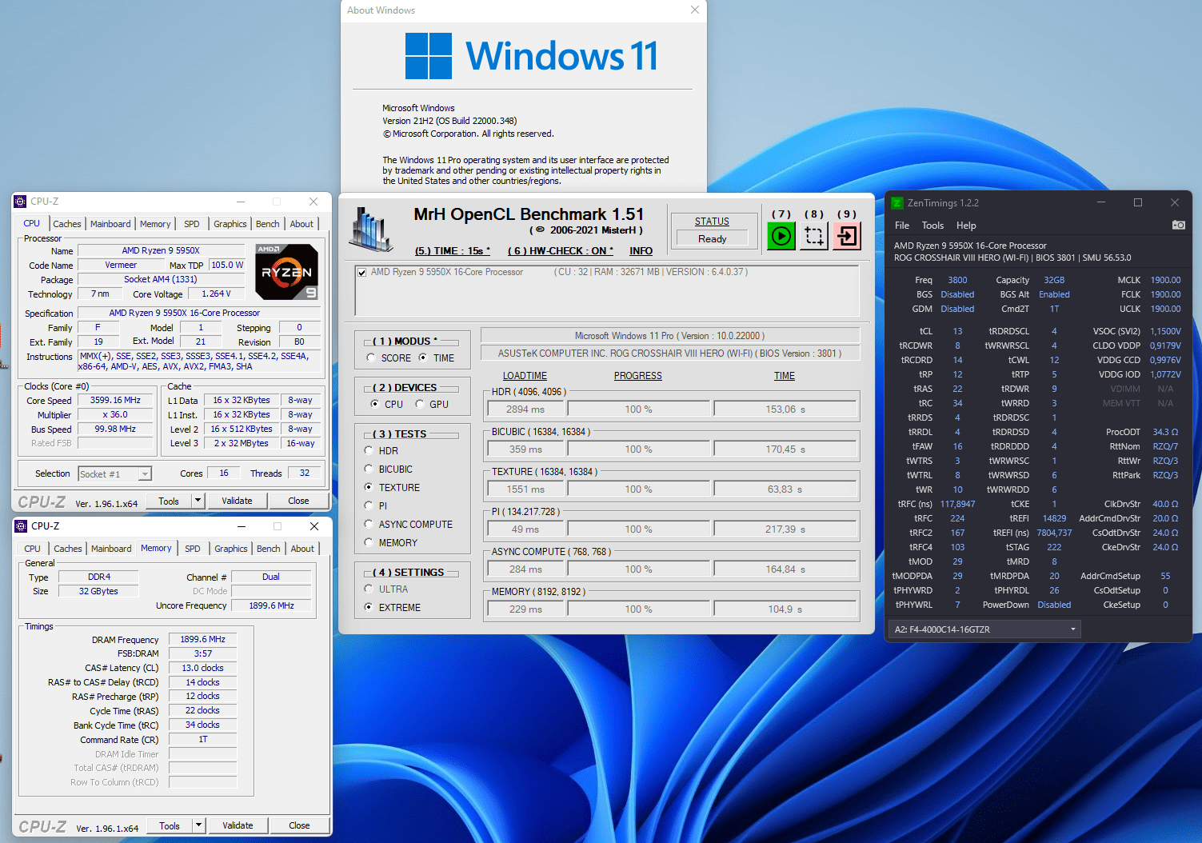
Task: Toggle the AMD Ryzen 9 5950X device checkbox
Action: tap(362, 273)
